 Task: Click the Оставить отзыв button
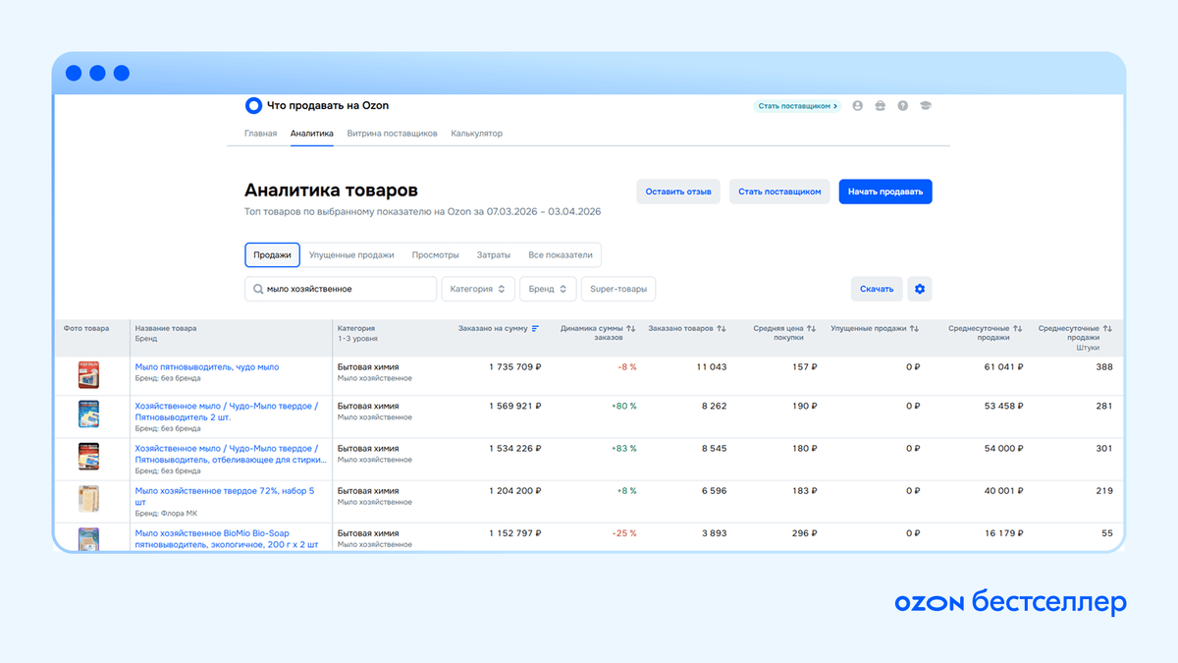click(679, 192)
